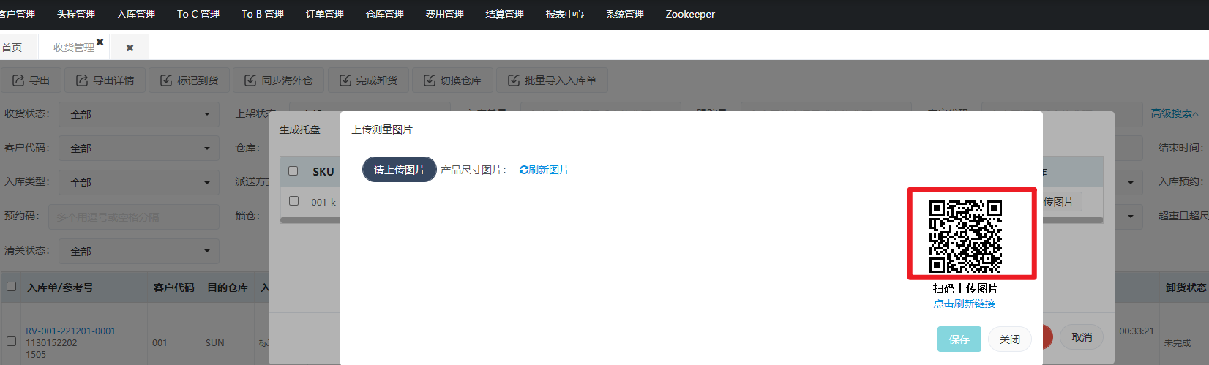Click the 保存 button
1209x365 pixels.
click(959, 339)
